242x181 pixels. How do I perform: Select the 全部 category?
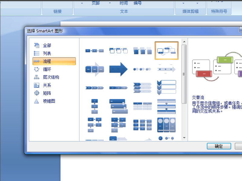tap(54, 46)
